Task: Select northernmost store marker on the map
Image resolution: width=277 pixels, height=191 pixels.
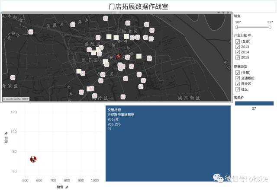Action: (x=106, y=18)
